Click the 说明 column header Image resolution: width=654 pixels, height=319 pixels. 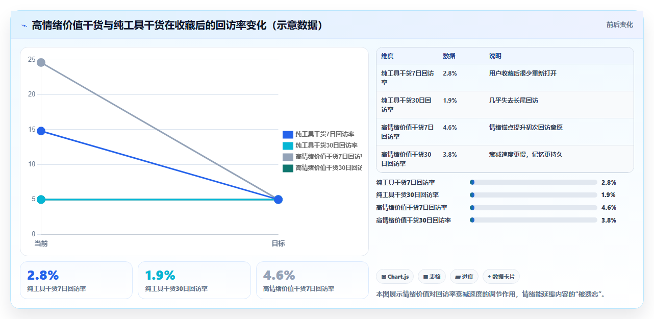pos(495,56)
